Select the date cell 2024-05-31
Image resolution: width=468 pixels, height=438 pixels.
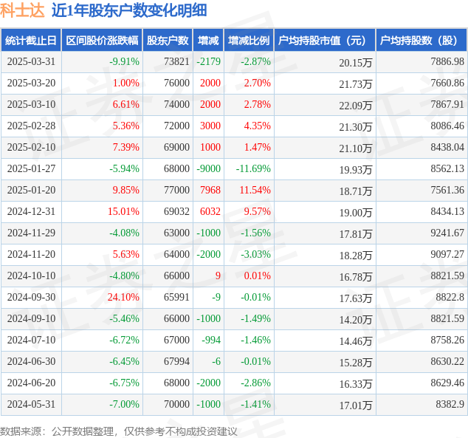(x=31, y=404)
